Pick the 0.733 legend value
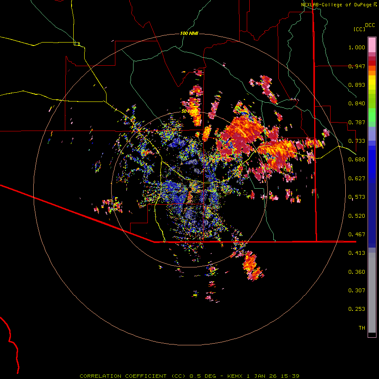Screen dimensions: 379x379 pyautogui.click(x=357, y=141)
